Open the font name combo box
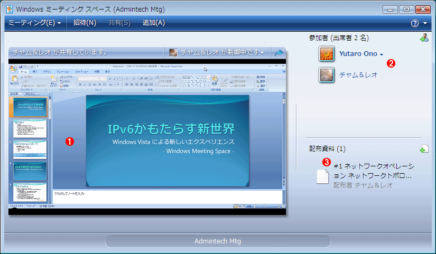Viewport: 436px width, 254px height. point(88,79)
